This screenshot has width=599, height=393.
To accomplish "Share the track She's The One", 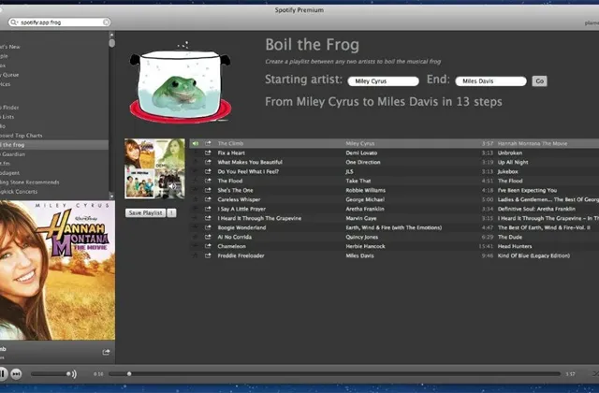I will 208,190.
